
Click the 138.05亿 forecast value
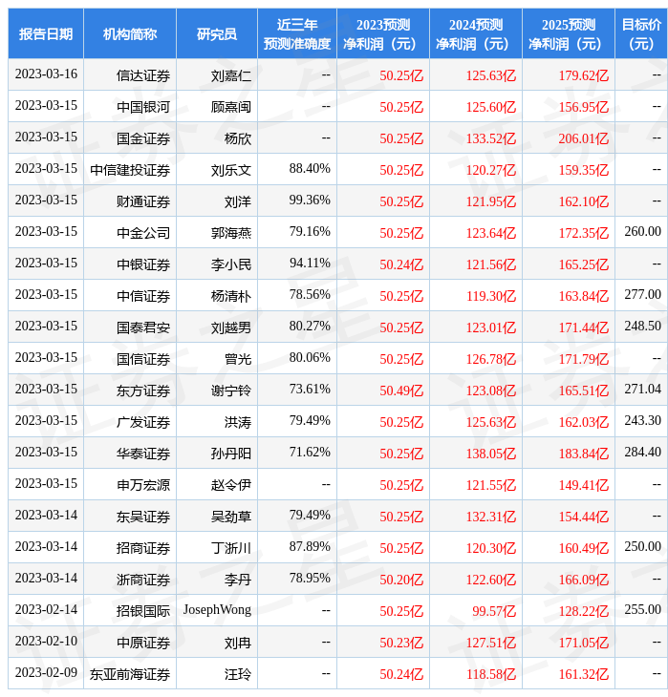point(491,454)
